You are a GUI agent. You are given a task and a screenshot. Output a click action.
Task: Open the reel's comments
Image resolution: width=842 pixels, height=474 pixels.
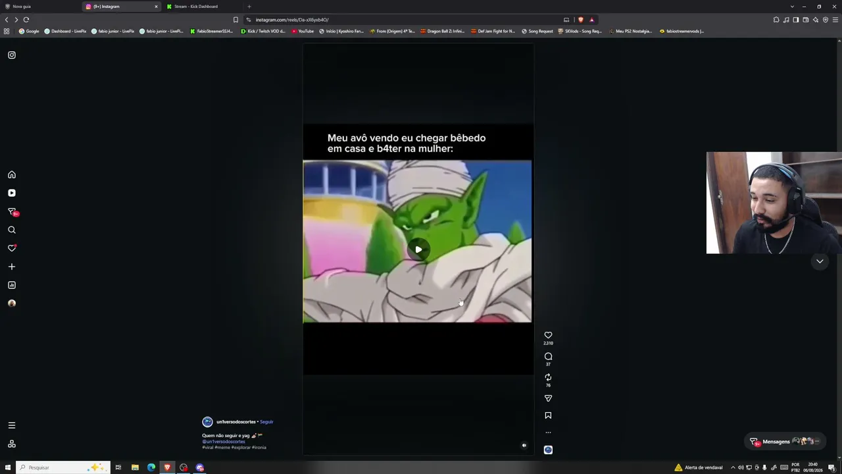point(548,356)
